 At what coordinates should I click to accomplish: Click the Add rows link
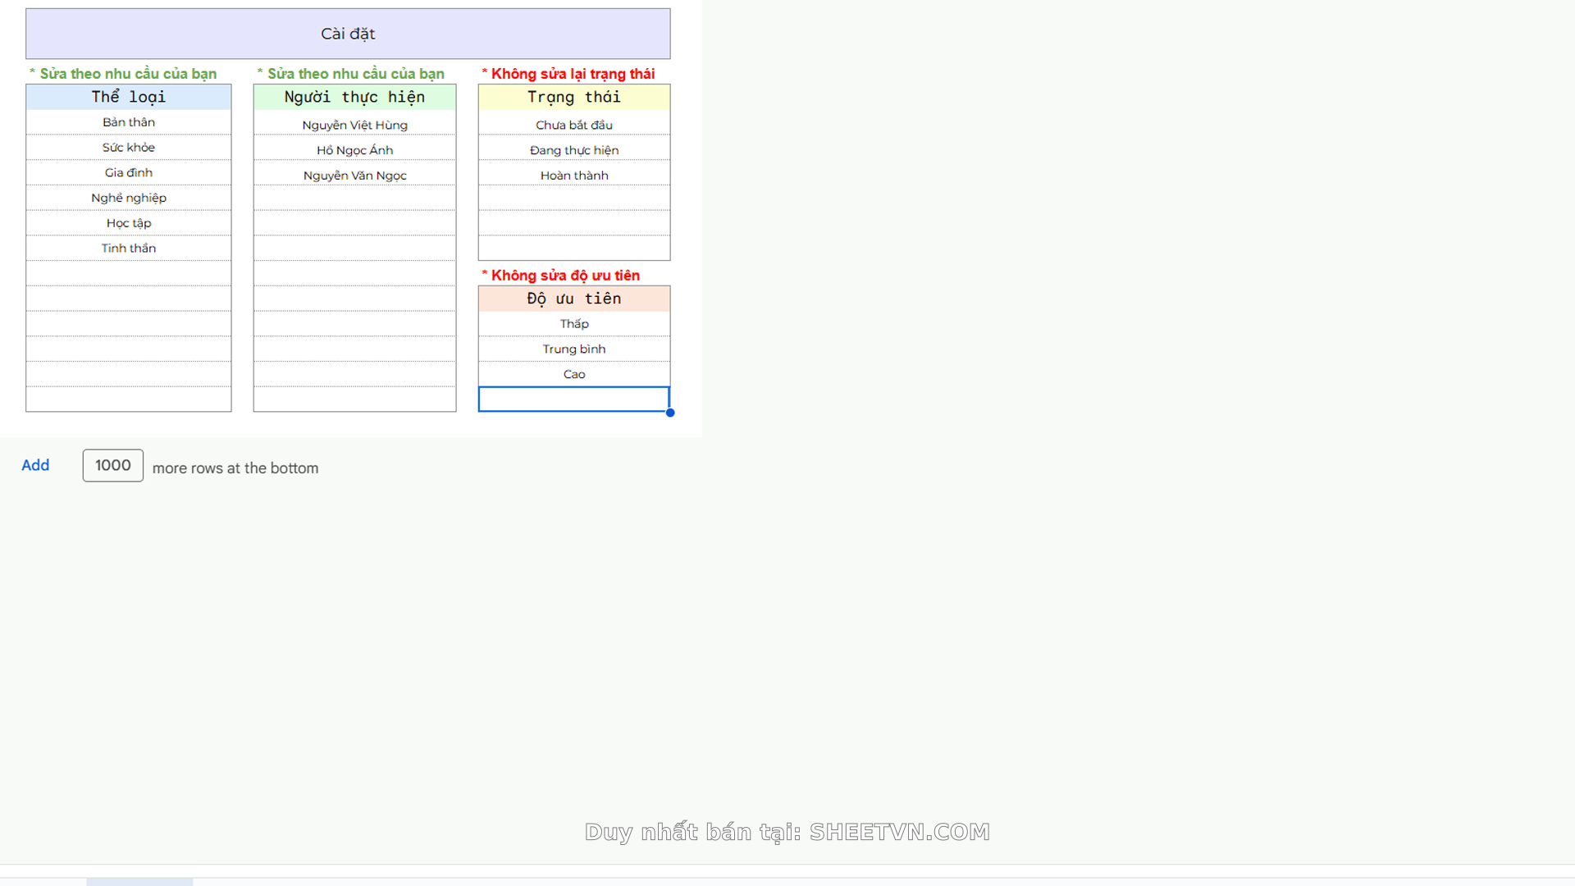click(x=35, y=465)
